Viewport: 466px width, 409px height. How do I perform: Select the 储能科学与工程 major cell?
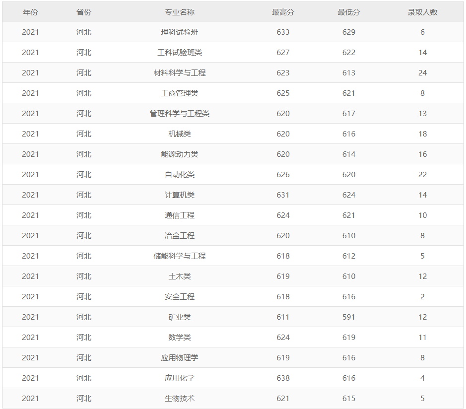(180, 256)
